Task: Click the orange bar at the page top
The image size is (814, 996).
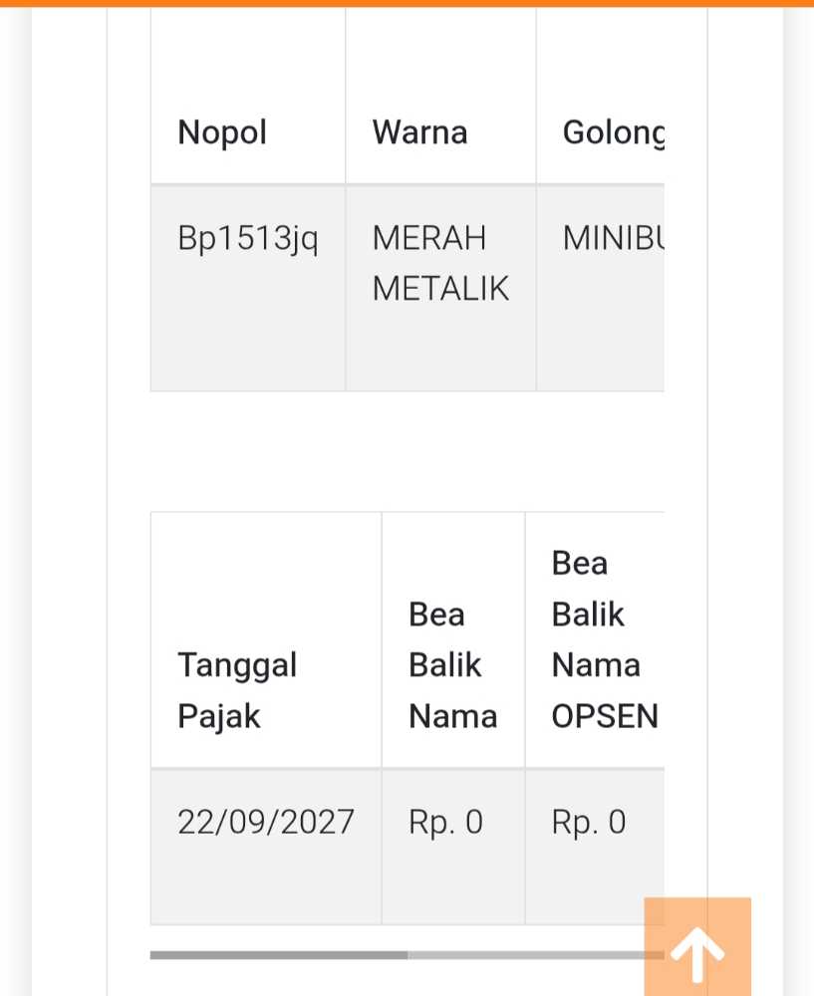Action: (407, 3)
